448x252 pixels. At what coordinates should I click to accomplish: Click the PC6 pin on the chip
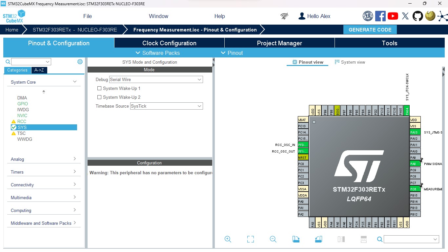pyautogui.click(x=415, y=189)
